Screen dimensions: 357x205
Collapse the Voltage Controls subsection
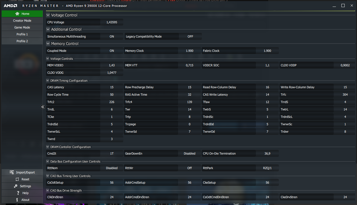click(48, 59)
